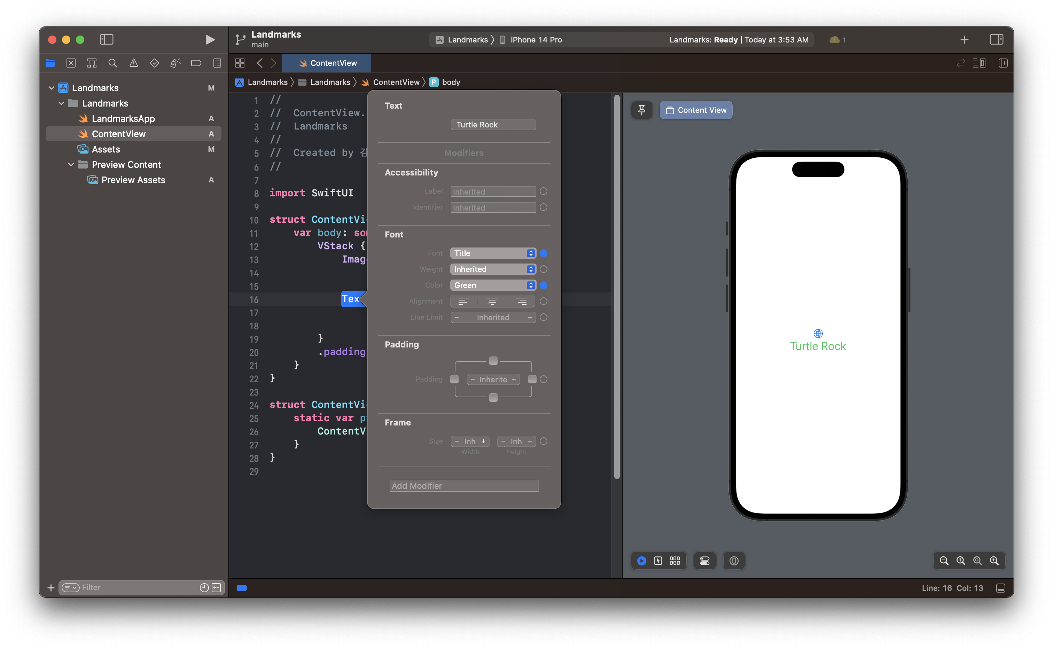This screenshot has height=649, width=1053.
Task: Select LandmarksApp file in navigator
Action: point(123,118)
